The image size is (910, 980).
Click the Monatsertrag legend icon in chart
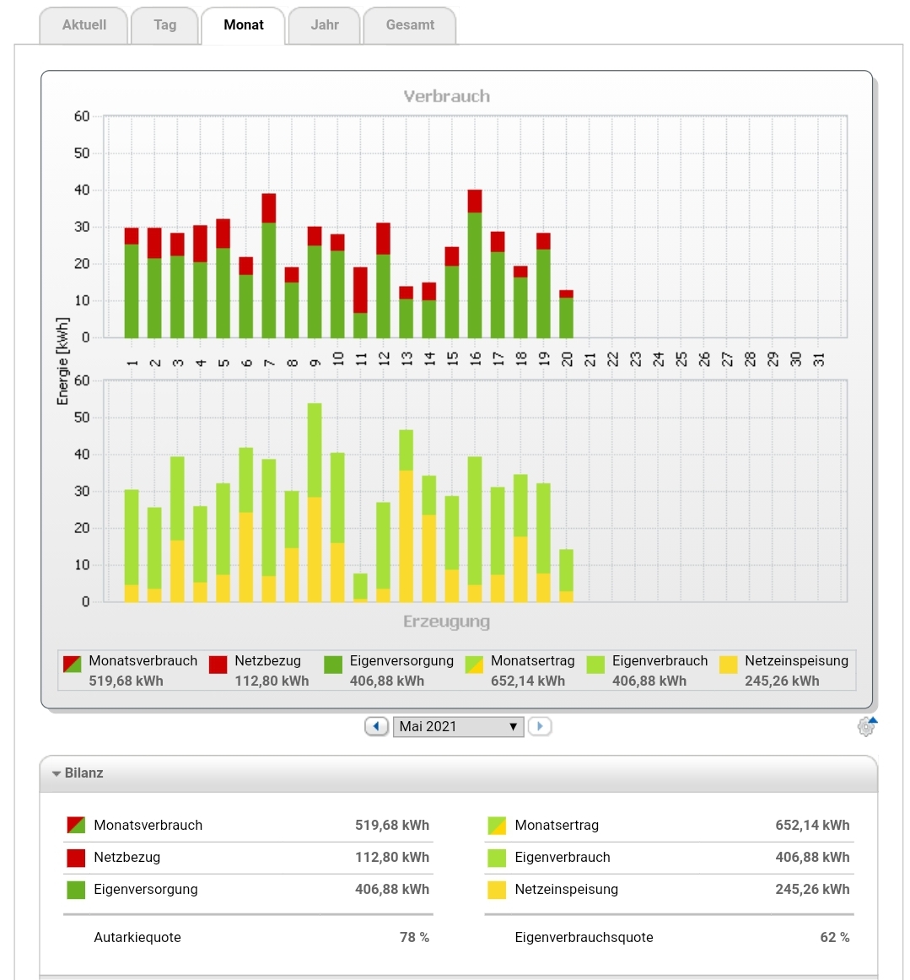click(x=475, y=664)
